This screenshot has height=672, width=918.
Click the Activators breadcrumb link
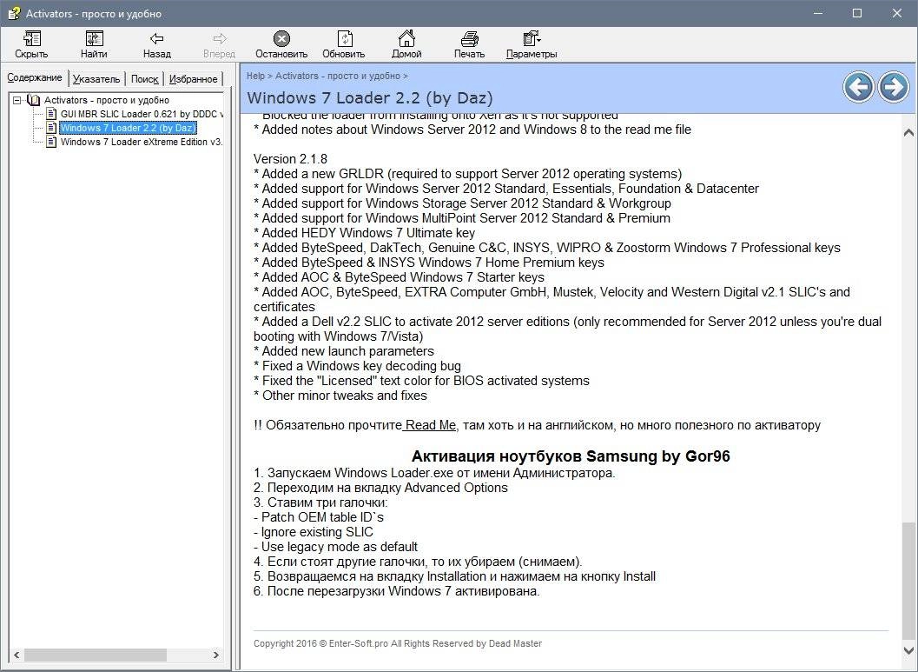tap(338, 76)
